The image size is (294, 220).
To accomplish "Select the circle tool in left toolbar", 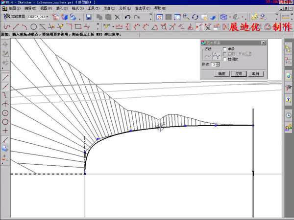I will click(5, 121).
